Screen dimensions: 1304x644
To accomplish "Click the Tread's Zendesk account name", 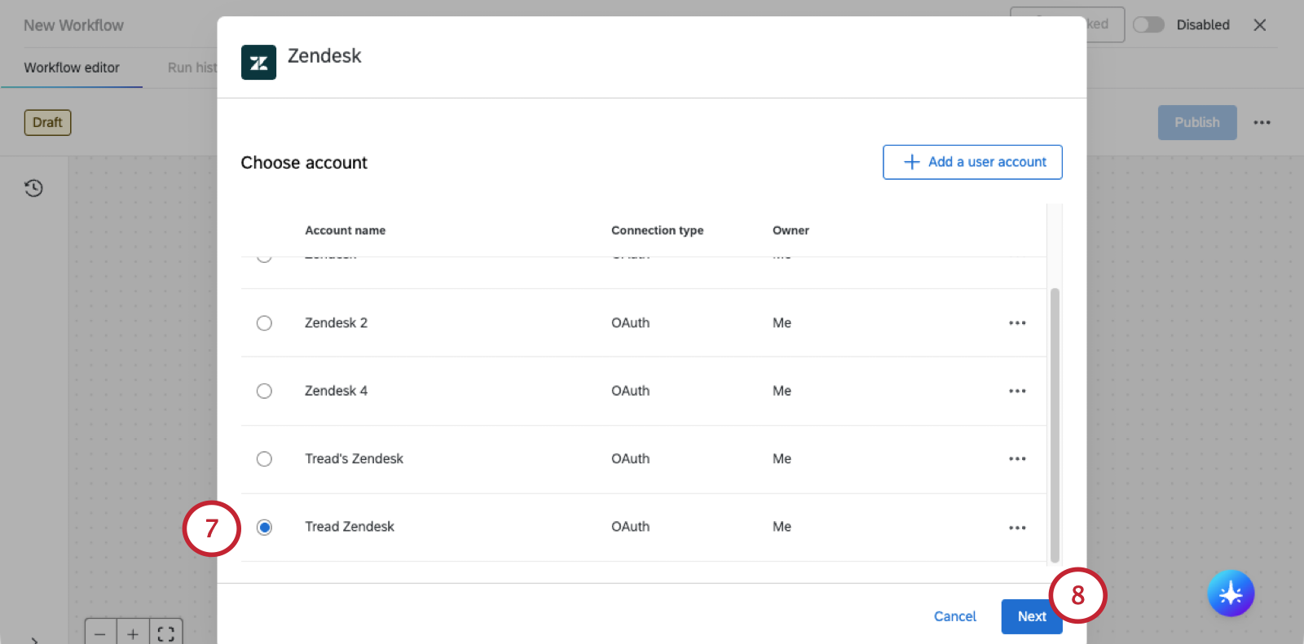I will (354, 459).
